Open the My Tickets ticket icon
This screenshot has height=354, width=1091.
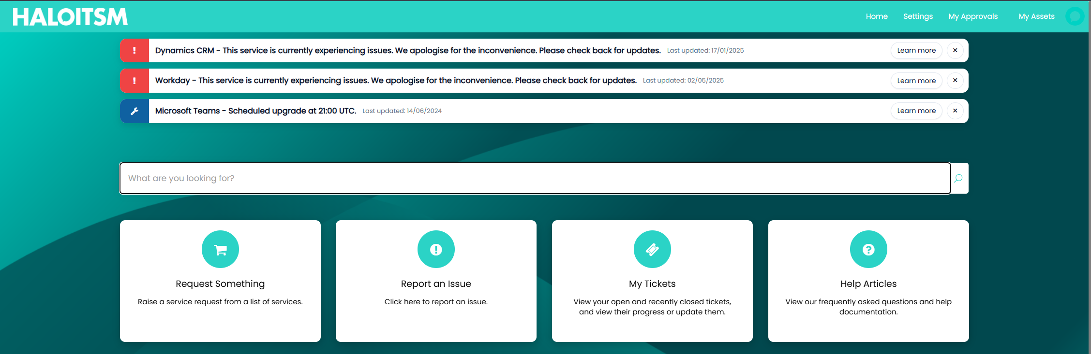(x=652, y=249)
